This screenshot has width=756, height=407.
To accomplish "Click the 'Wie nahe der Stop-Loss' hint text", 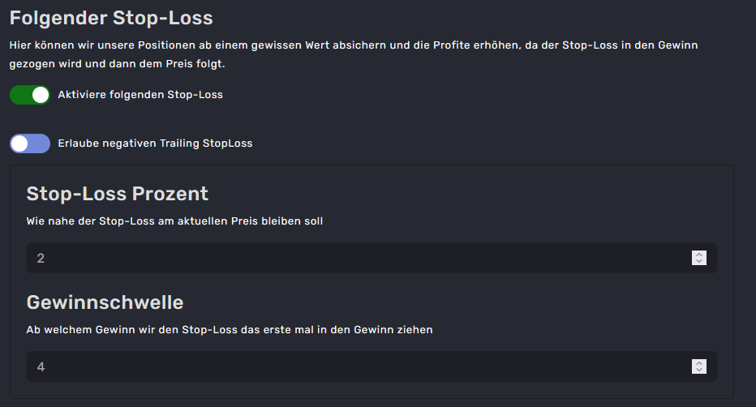I will point(174,221).
